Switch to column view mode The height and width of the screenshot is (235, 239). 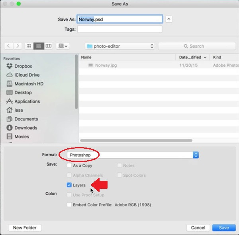click(x=48, y=46)
